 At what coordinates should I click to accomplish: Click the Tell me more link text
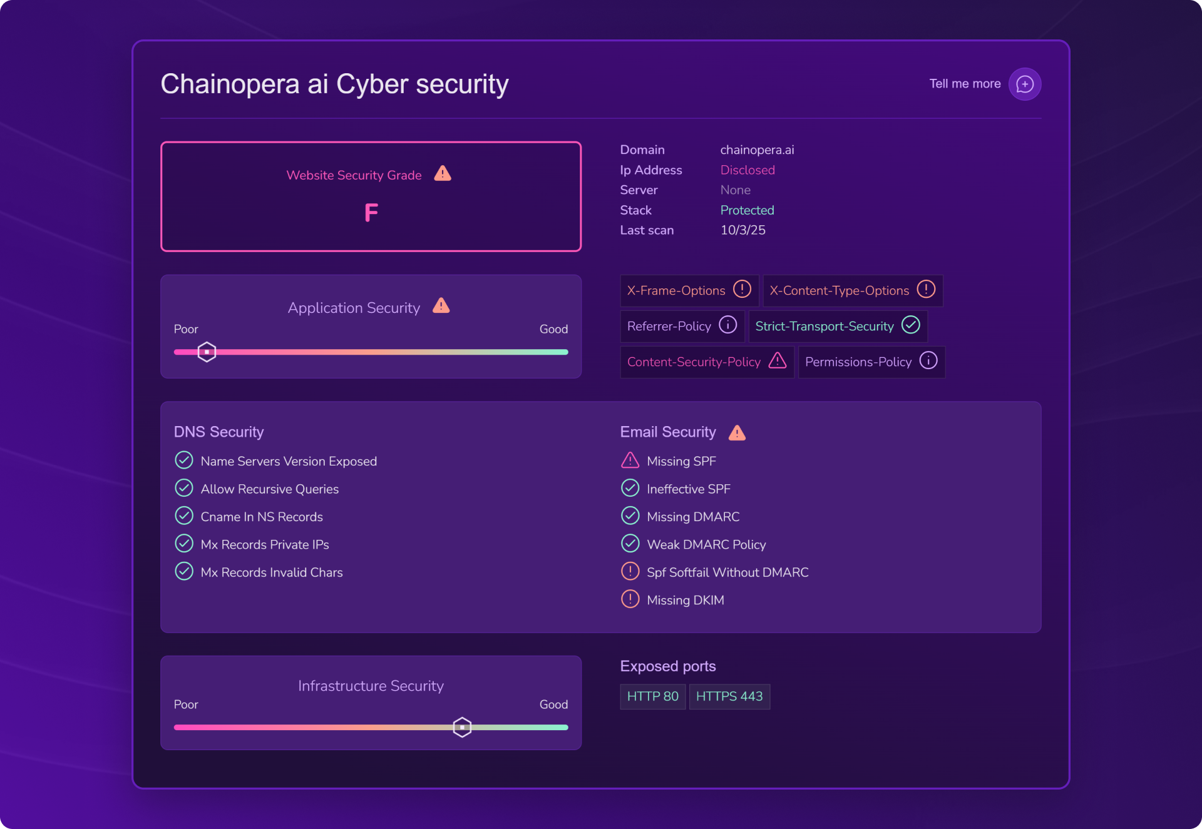(x=964, y=84)
